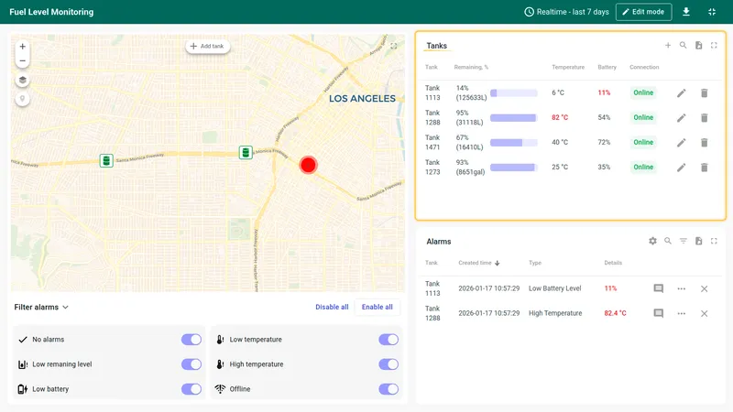Edit Tank 1471
Image resolution: width=733 pixels, height=412 pixels.
[x=681, y=143]
